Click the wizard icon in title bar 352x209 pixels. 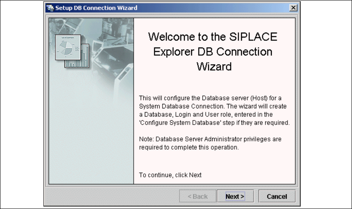pos(50,8)
